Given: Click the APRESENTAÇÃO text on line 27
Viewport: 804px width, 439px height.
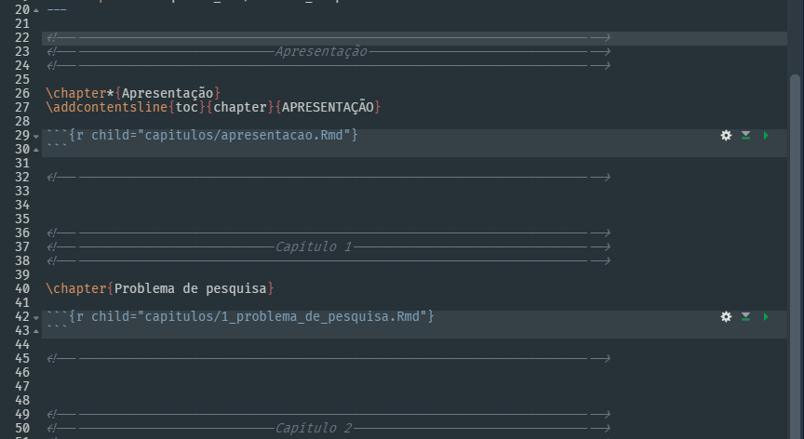Looking at the screenshot, I should (x=328, y=107).
